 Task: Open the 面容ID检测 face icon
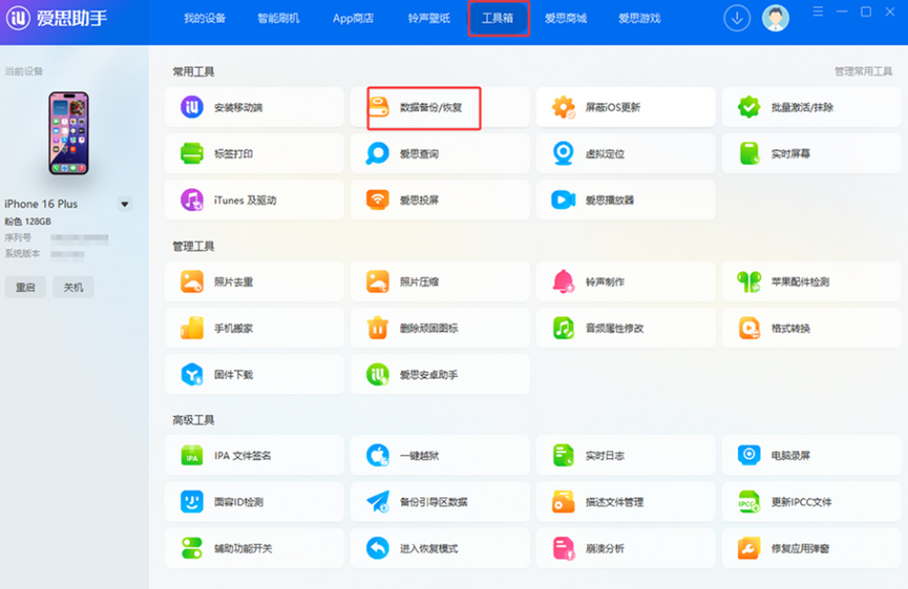[192, 501]
